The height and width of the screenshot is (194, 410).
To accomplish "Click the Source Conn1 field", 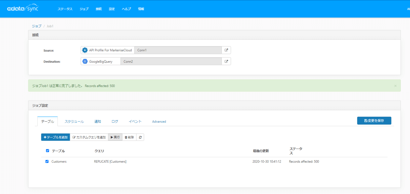I will (178, 50).
